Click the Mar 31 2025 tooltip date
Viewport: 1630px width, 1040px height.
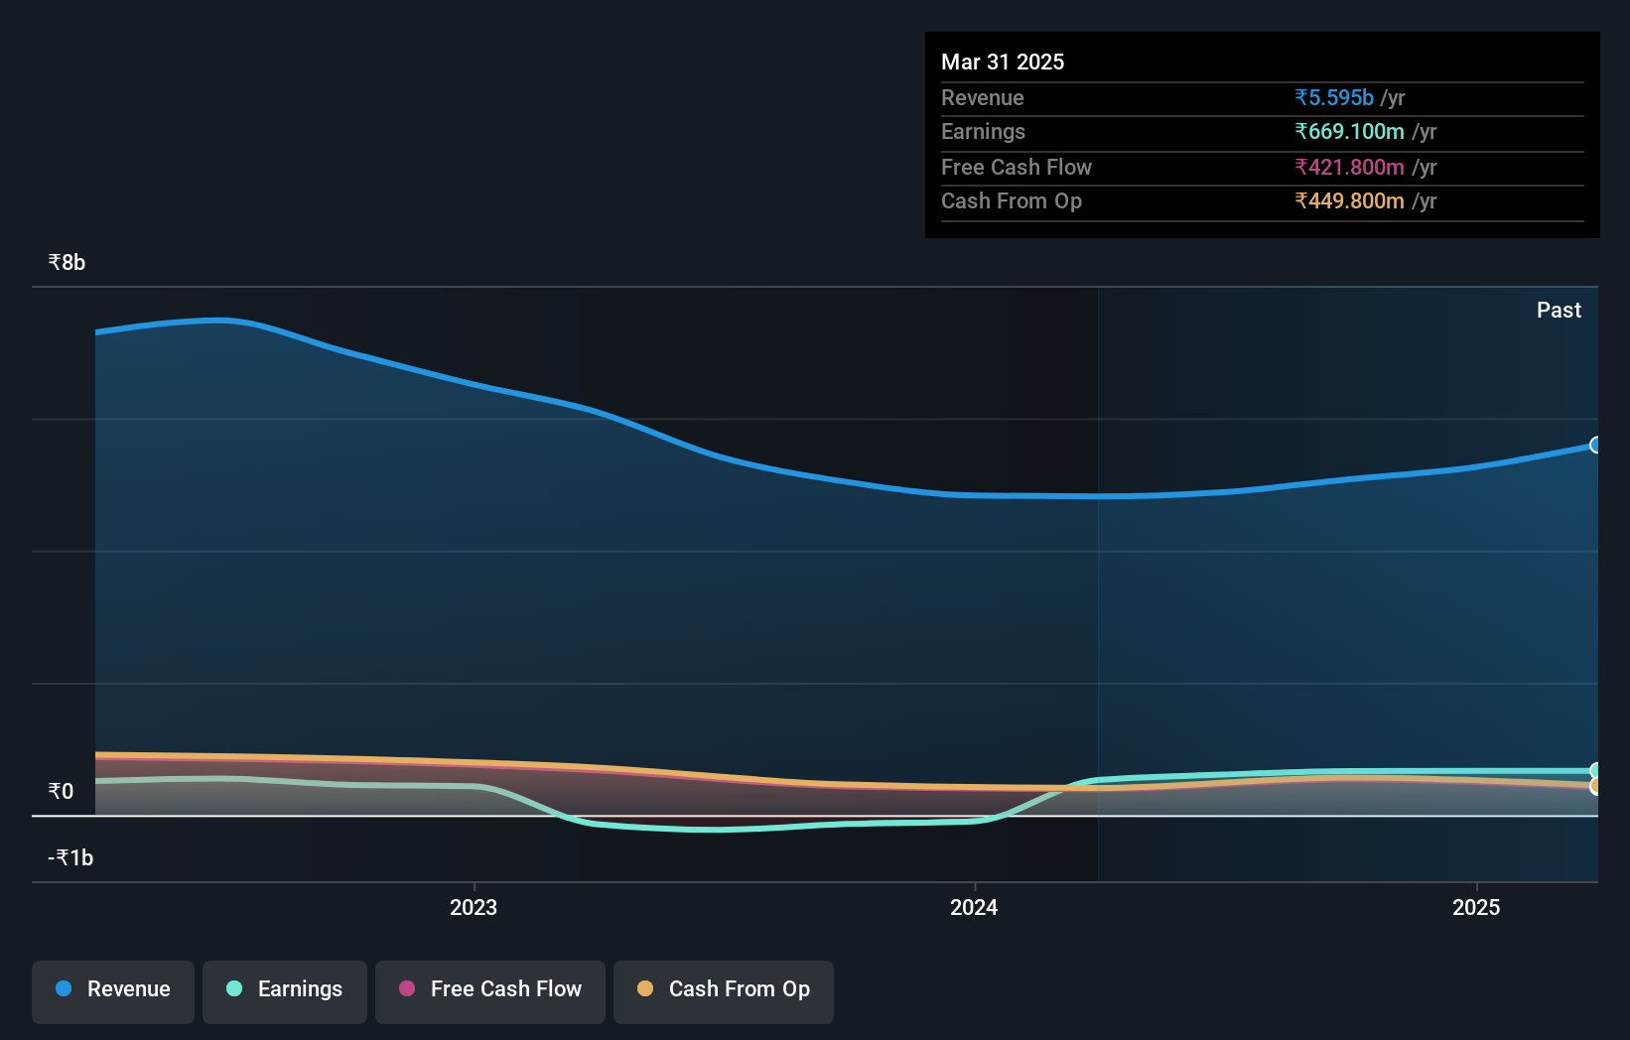[x=1003, y=62]
